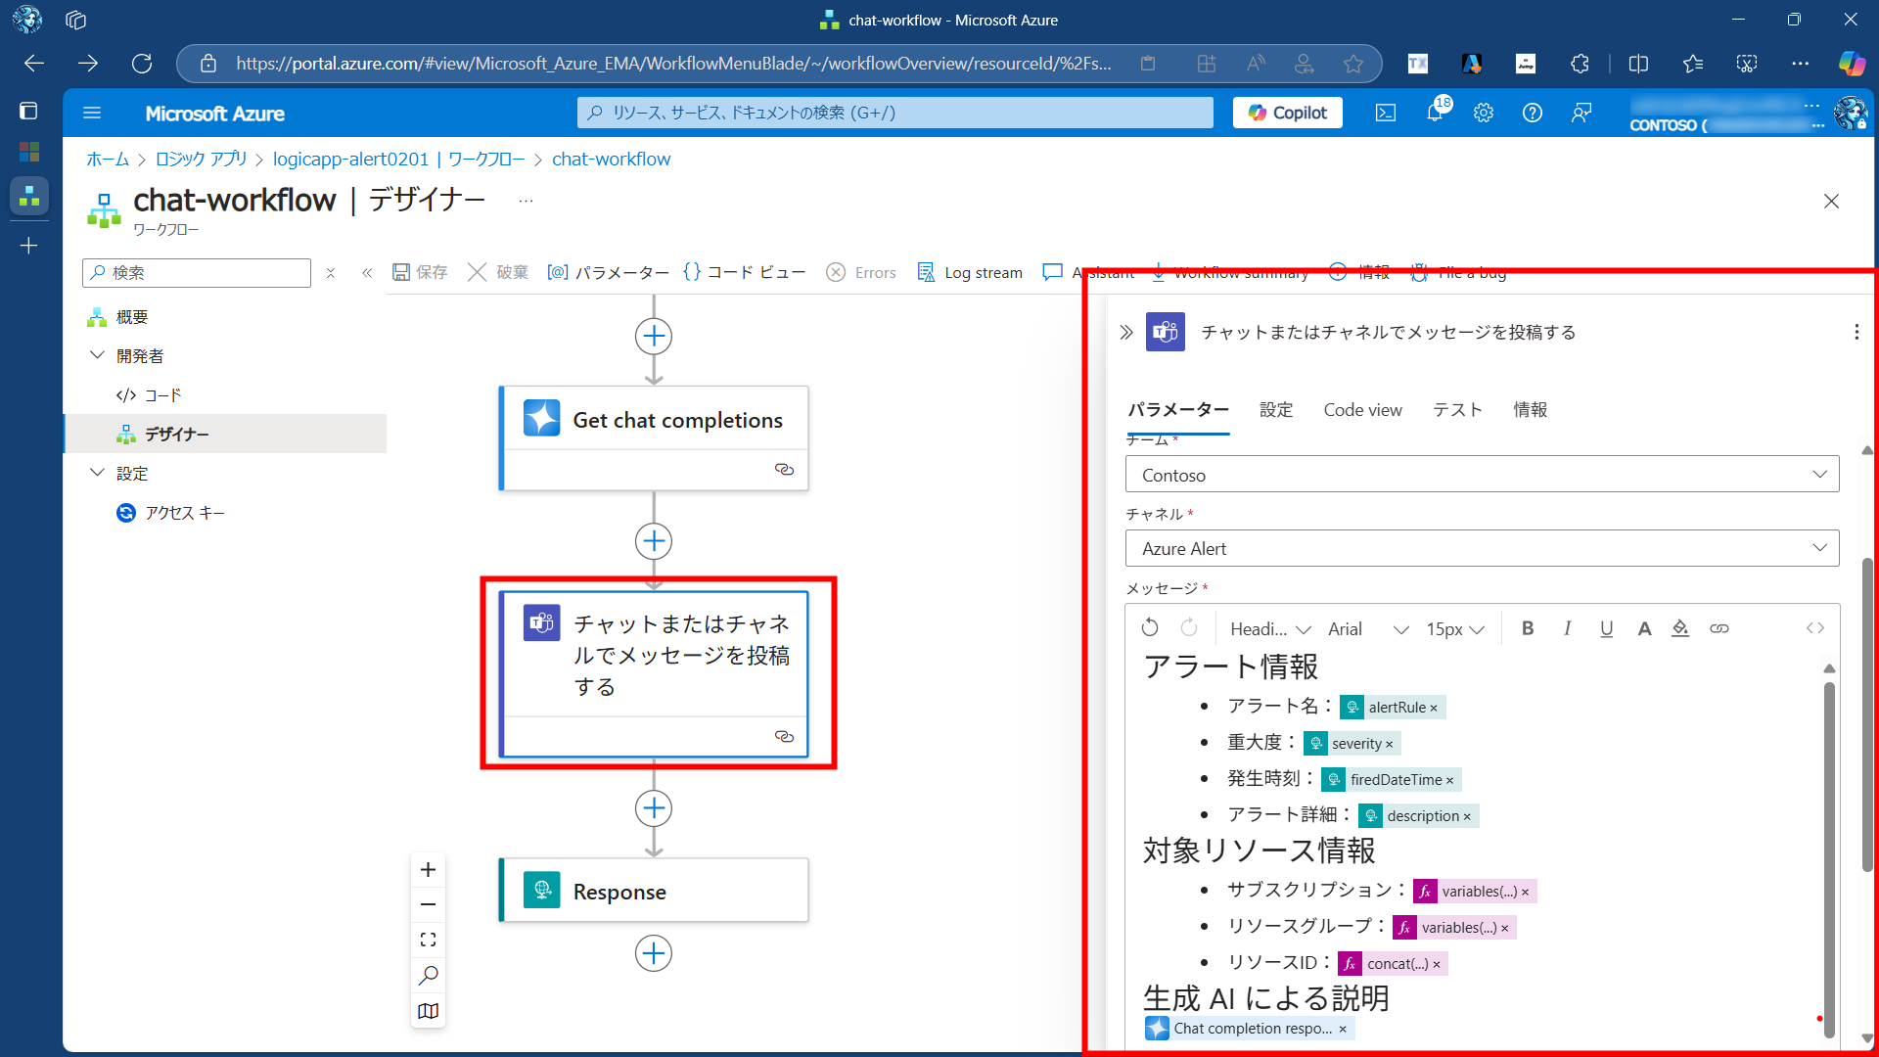Apply underline in message editor
The image size is (1879, 1057).
(1606, 628)
